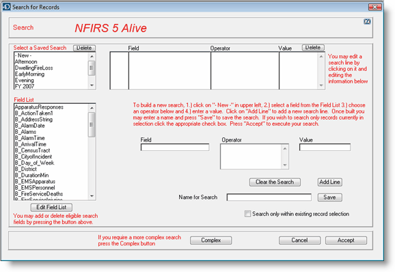Select B_AddressString in the Field List
The height and width of the screenshot is (272, 395).
(52, 120)
